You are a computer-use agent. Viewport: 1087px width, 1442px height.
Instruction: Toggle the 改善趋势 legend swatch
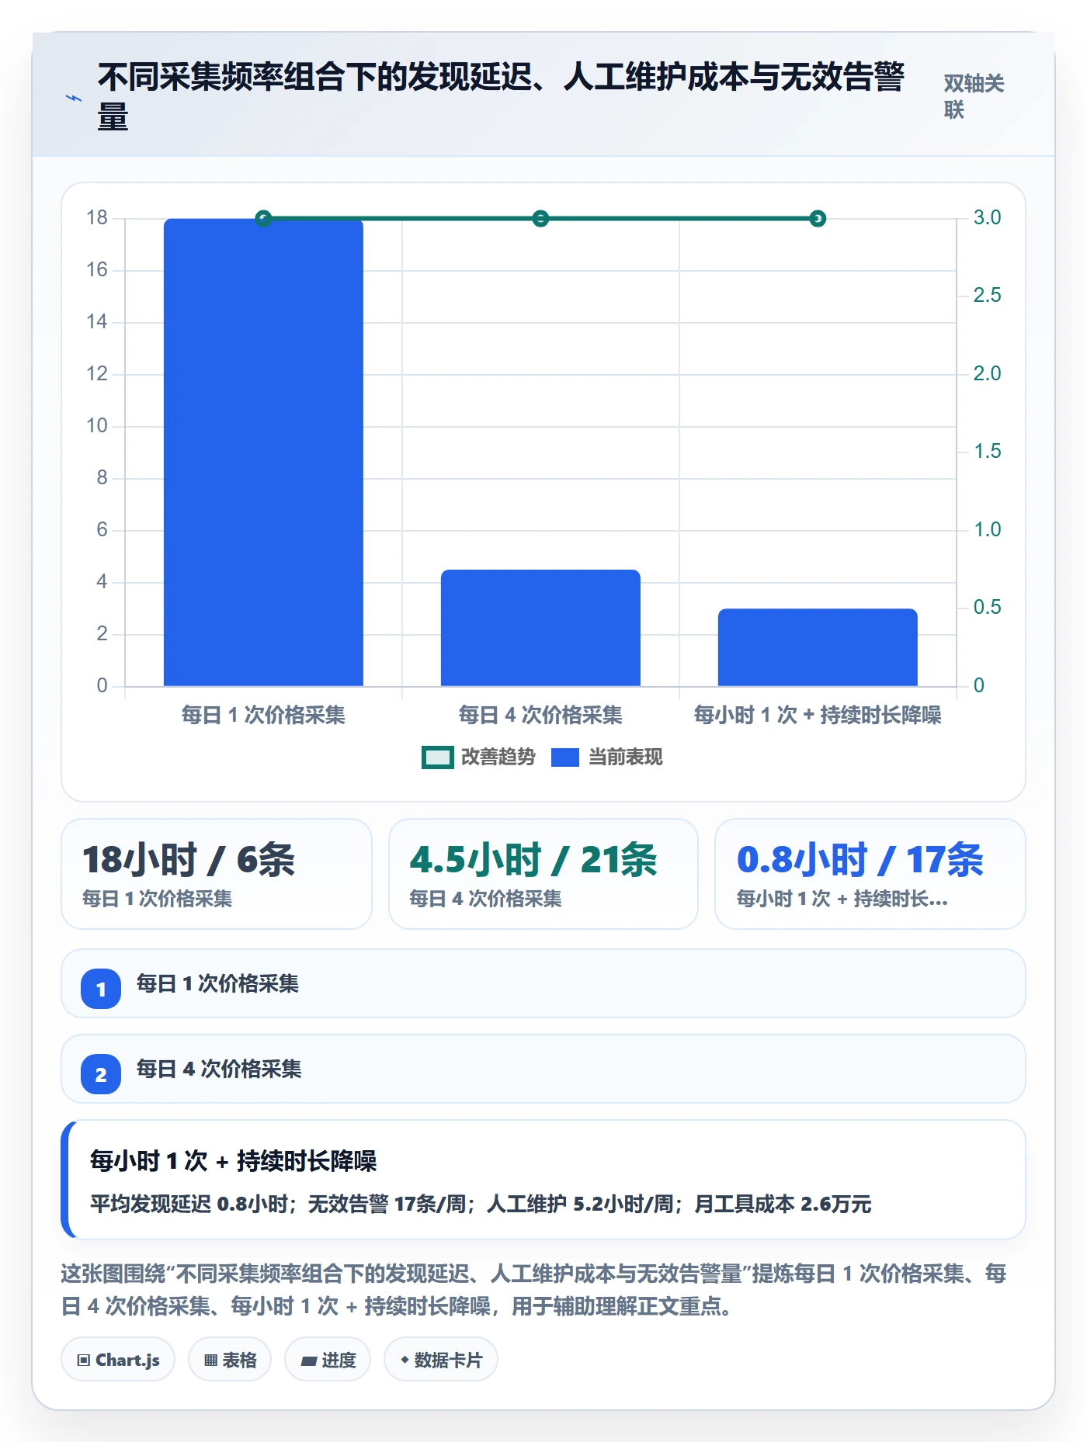pos(437,757)
